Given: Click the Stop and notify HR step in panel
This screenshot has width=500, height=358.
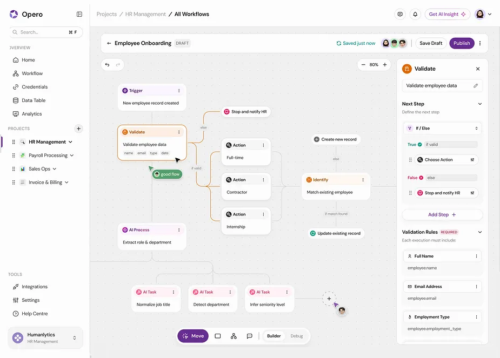Looking at the screenshot, I should tap(446, 193).
